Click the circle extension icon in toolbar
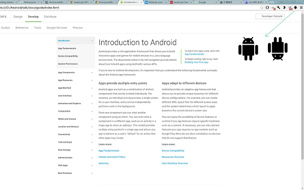The image size is (304, 190). coord(267,8)
